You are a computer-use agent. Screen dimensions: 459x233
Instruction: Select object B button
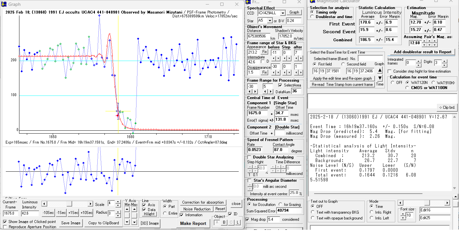coord(224,222)
